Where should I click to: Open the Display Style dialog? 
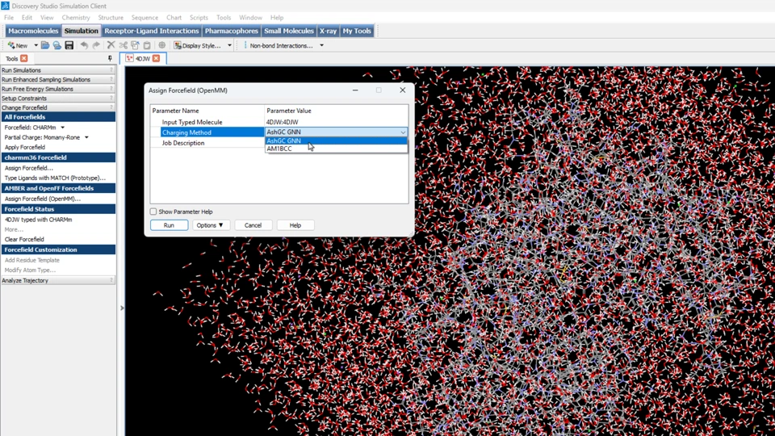(x=197, y=45)
